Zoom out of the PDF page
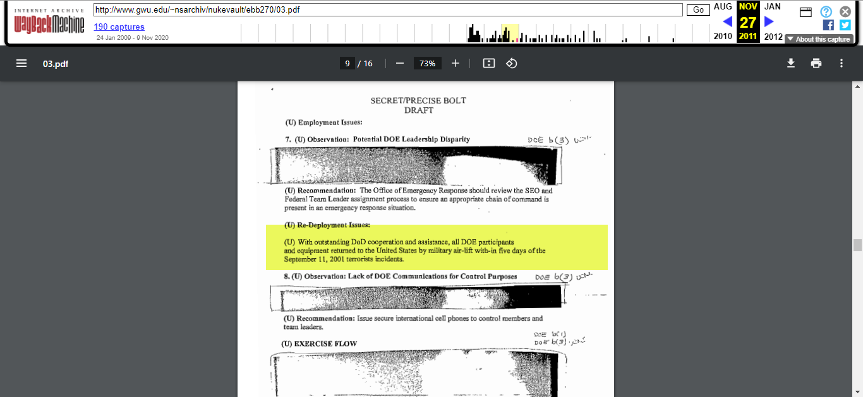This screenshot has height=397, width=863. (x=399, y=63)
